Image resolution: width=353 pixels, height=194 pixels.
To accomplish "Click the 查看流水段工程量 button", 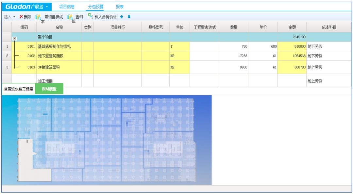I will click(x=18, y=89).
